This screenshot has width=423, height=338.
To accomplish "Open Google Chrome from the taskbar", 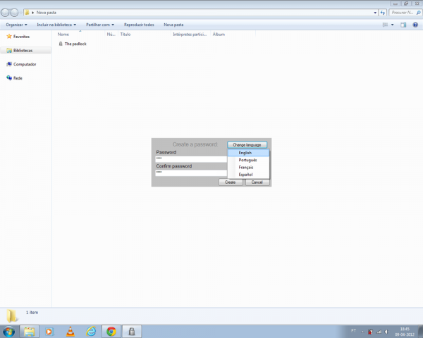I will [x=111, y=332].
